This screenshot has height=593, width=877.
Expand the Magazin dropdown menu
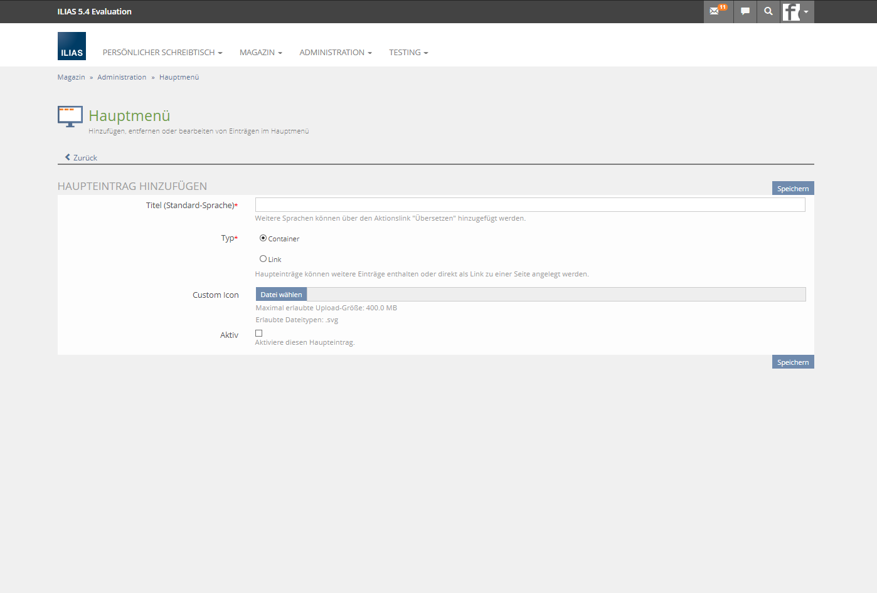pyautogui.click(x=260, y=53)
